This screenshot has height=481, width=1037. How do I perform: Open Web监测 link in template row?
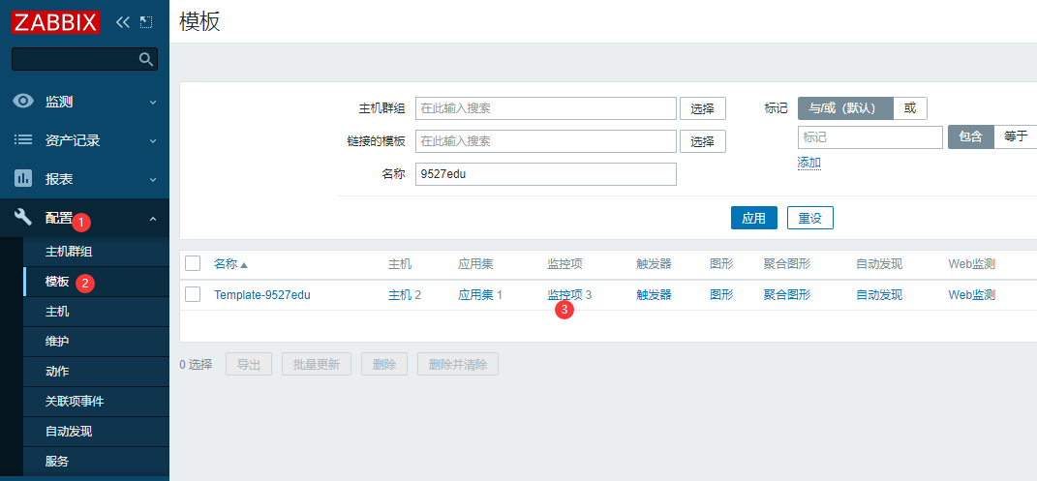pyautogui.click(x=971, y=295)
